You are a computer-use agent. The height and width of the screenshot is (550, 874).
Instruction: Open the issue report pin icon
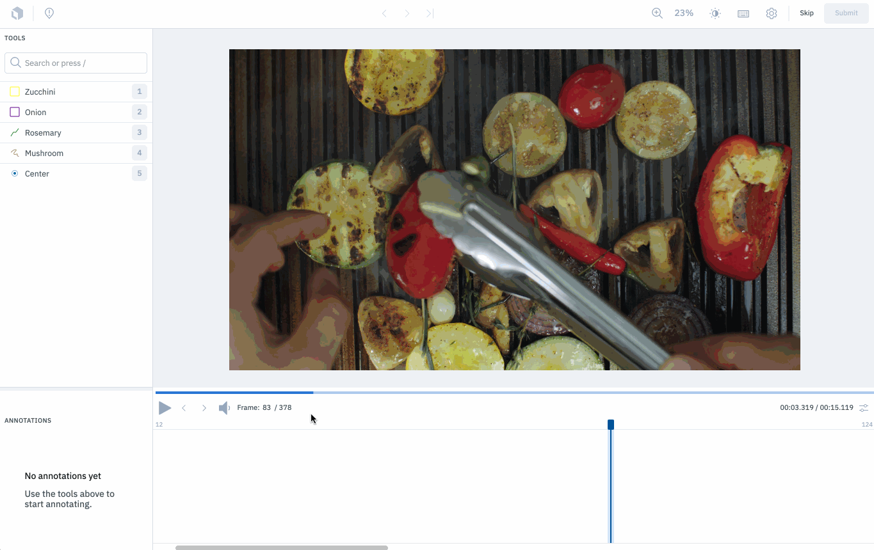(49, 13)
